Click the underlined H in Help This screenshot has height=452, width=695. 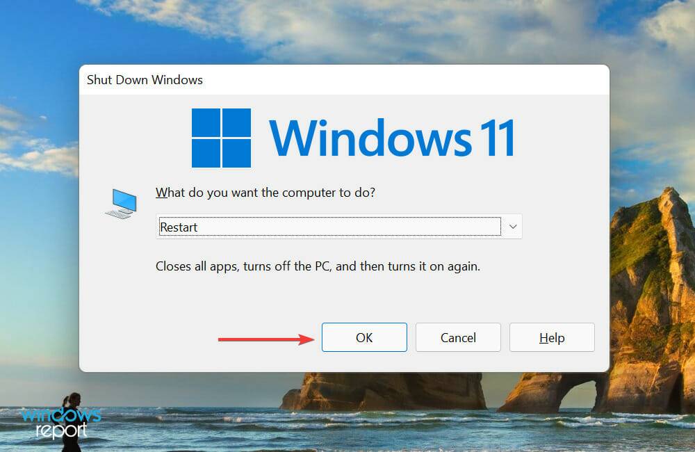point(543,337)
